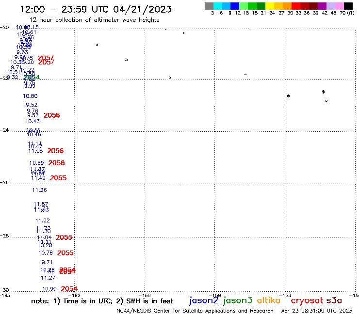Click the longitude axis label -162
Viewport: 359px width, 315px height.
coord(74,295)
